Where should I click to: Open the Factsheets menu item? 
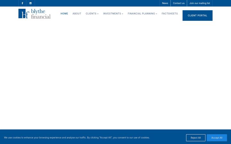click(x=170, y=13)
